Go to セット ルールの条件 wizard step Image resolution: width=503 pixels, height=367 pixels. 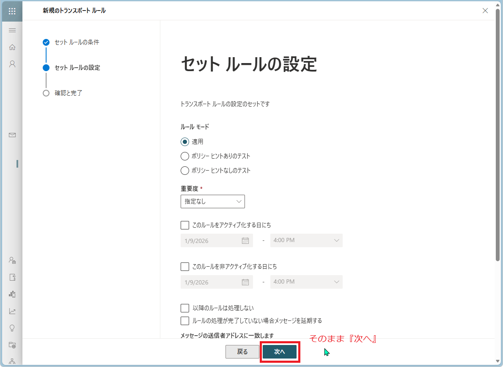click(x=77, y=42)
